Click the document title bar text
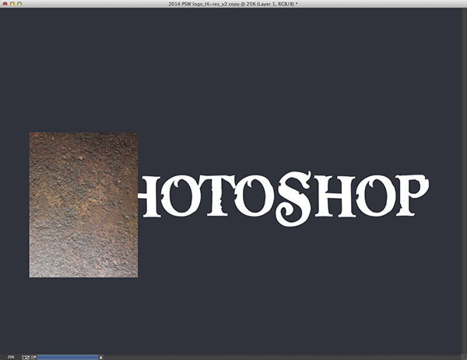This screenshot has width=467, height=360. 233,4
